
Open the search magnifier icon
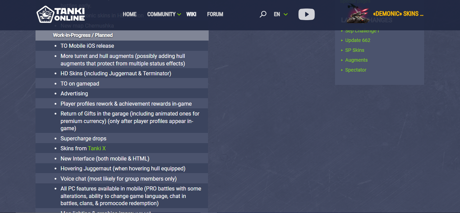(x=263, y=14)
